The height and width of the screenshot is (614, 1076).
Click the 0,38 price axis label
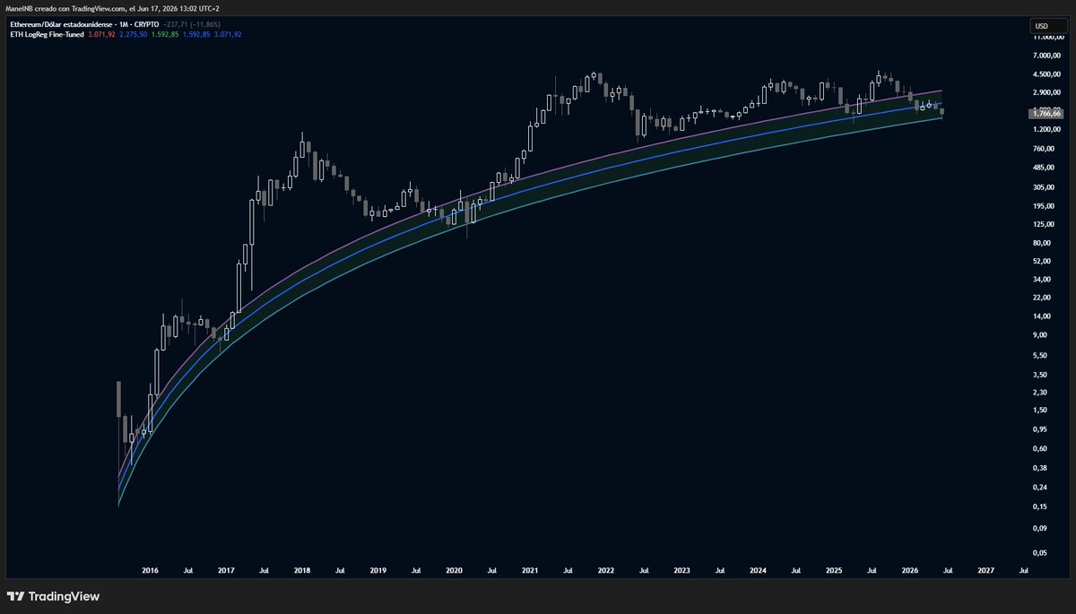1041,467
